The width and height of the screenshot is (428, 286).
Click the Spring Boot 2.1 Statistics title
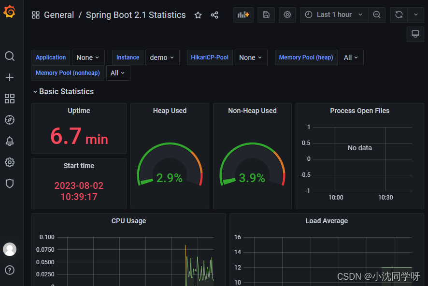[x=136, y=15]
